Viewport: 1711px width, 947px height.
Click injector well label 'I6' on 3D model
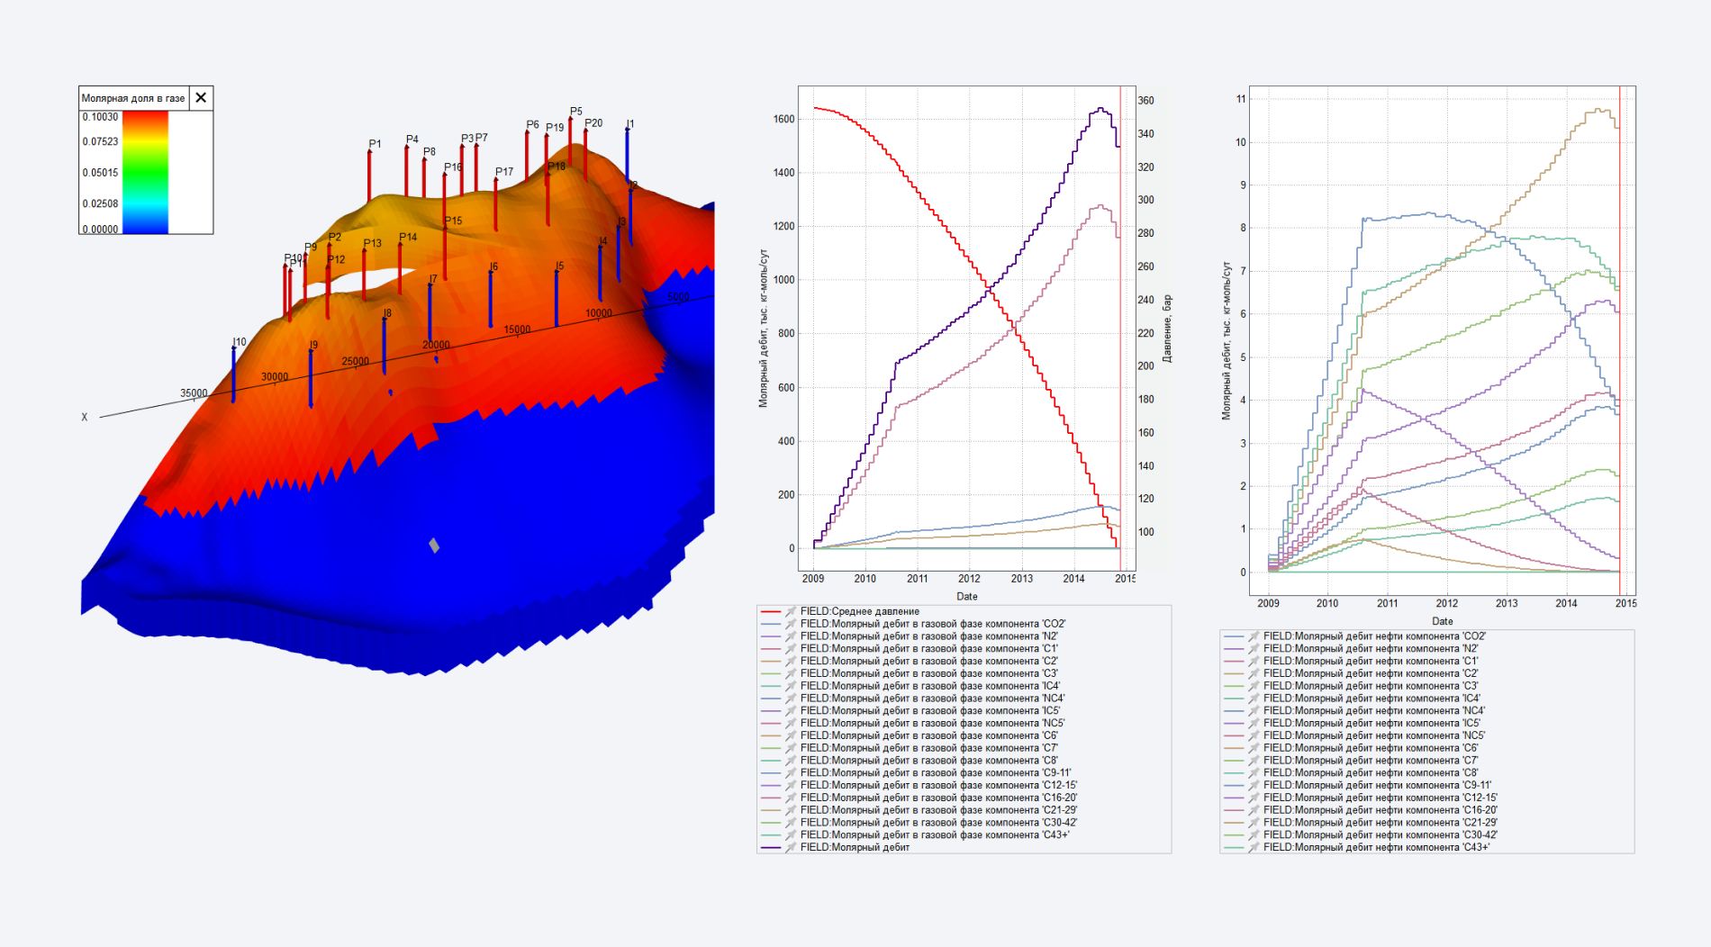click(493, 267)
